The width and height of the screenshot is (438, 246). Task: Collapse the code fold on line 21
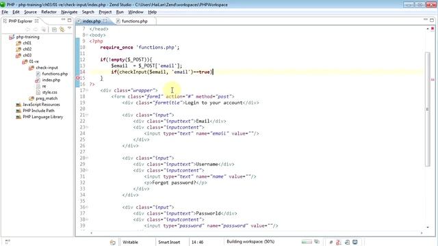pyautogui.click(x=87, y=115)
